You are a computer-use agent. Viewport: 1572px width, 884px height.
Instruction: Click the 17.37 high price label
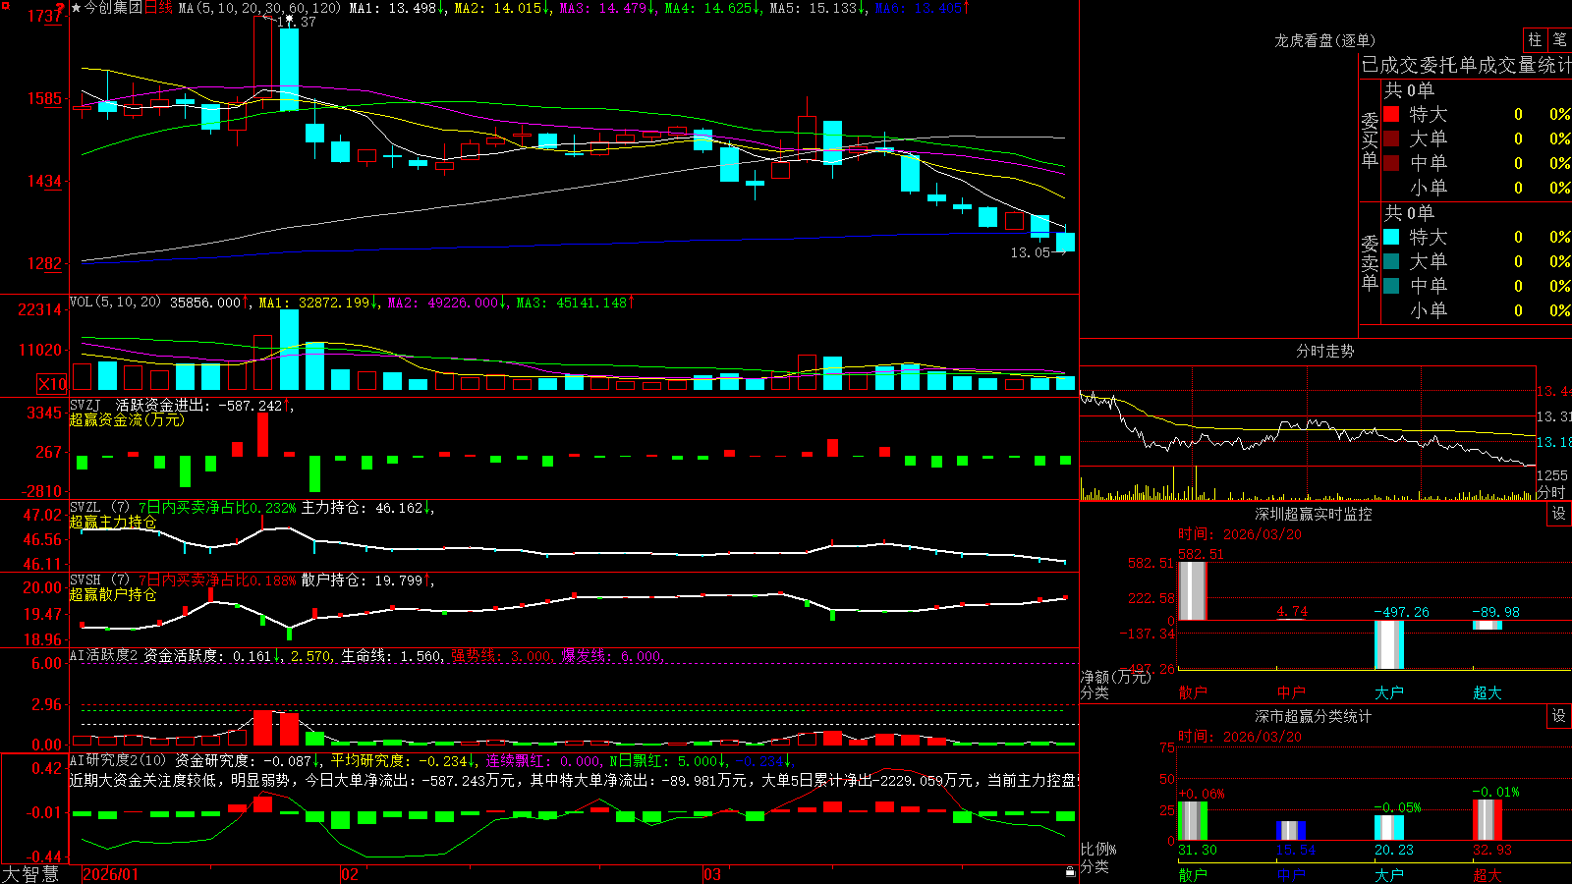pyautogui.click(x=296, y=22)
